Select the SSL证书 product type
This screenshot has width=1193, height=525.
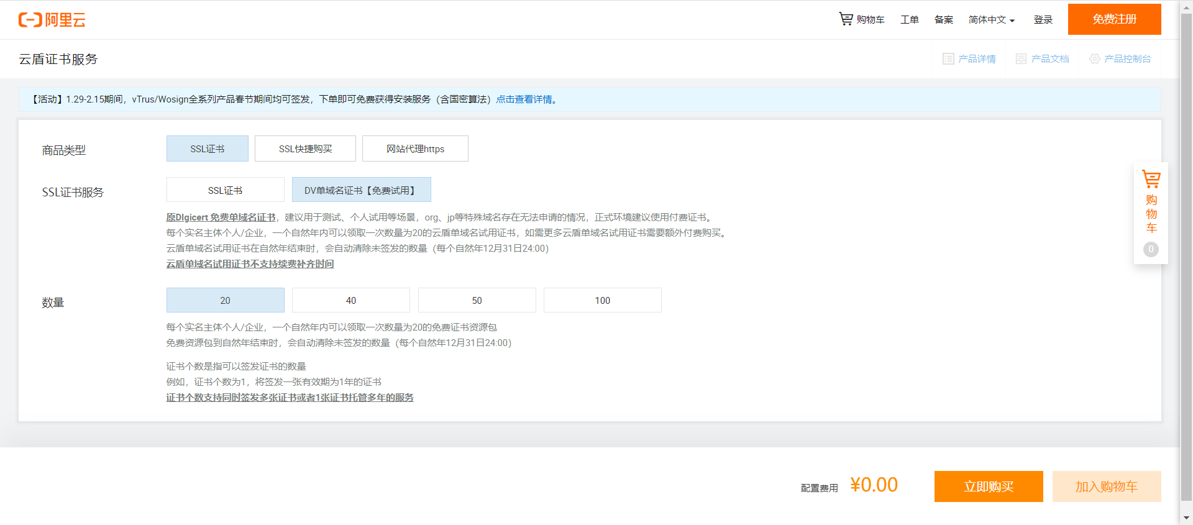(208, 148)
